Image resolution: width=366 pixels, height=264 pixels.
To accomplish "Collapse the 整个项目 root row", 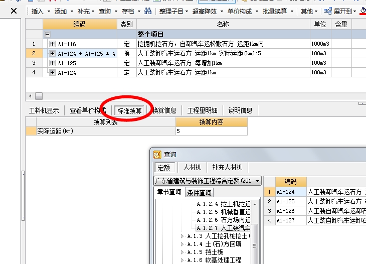I will point(48,34).
